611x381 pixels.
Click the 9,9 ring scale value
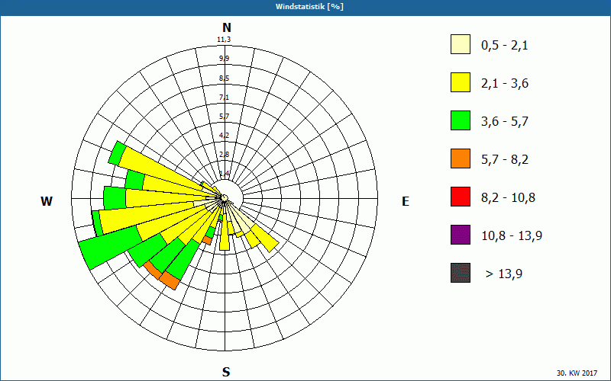coord(224,59)
